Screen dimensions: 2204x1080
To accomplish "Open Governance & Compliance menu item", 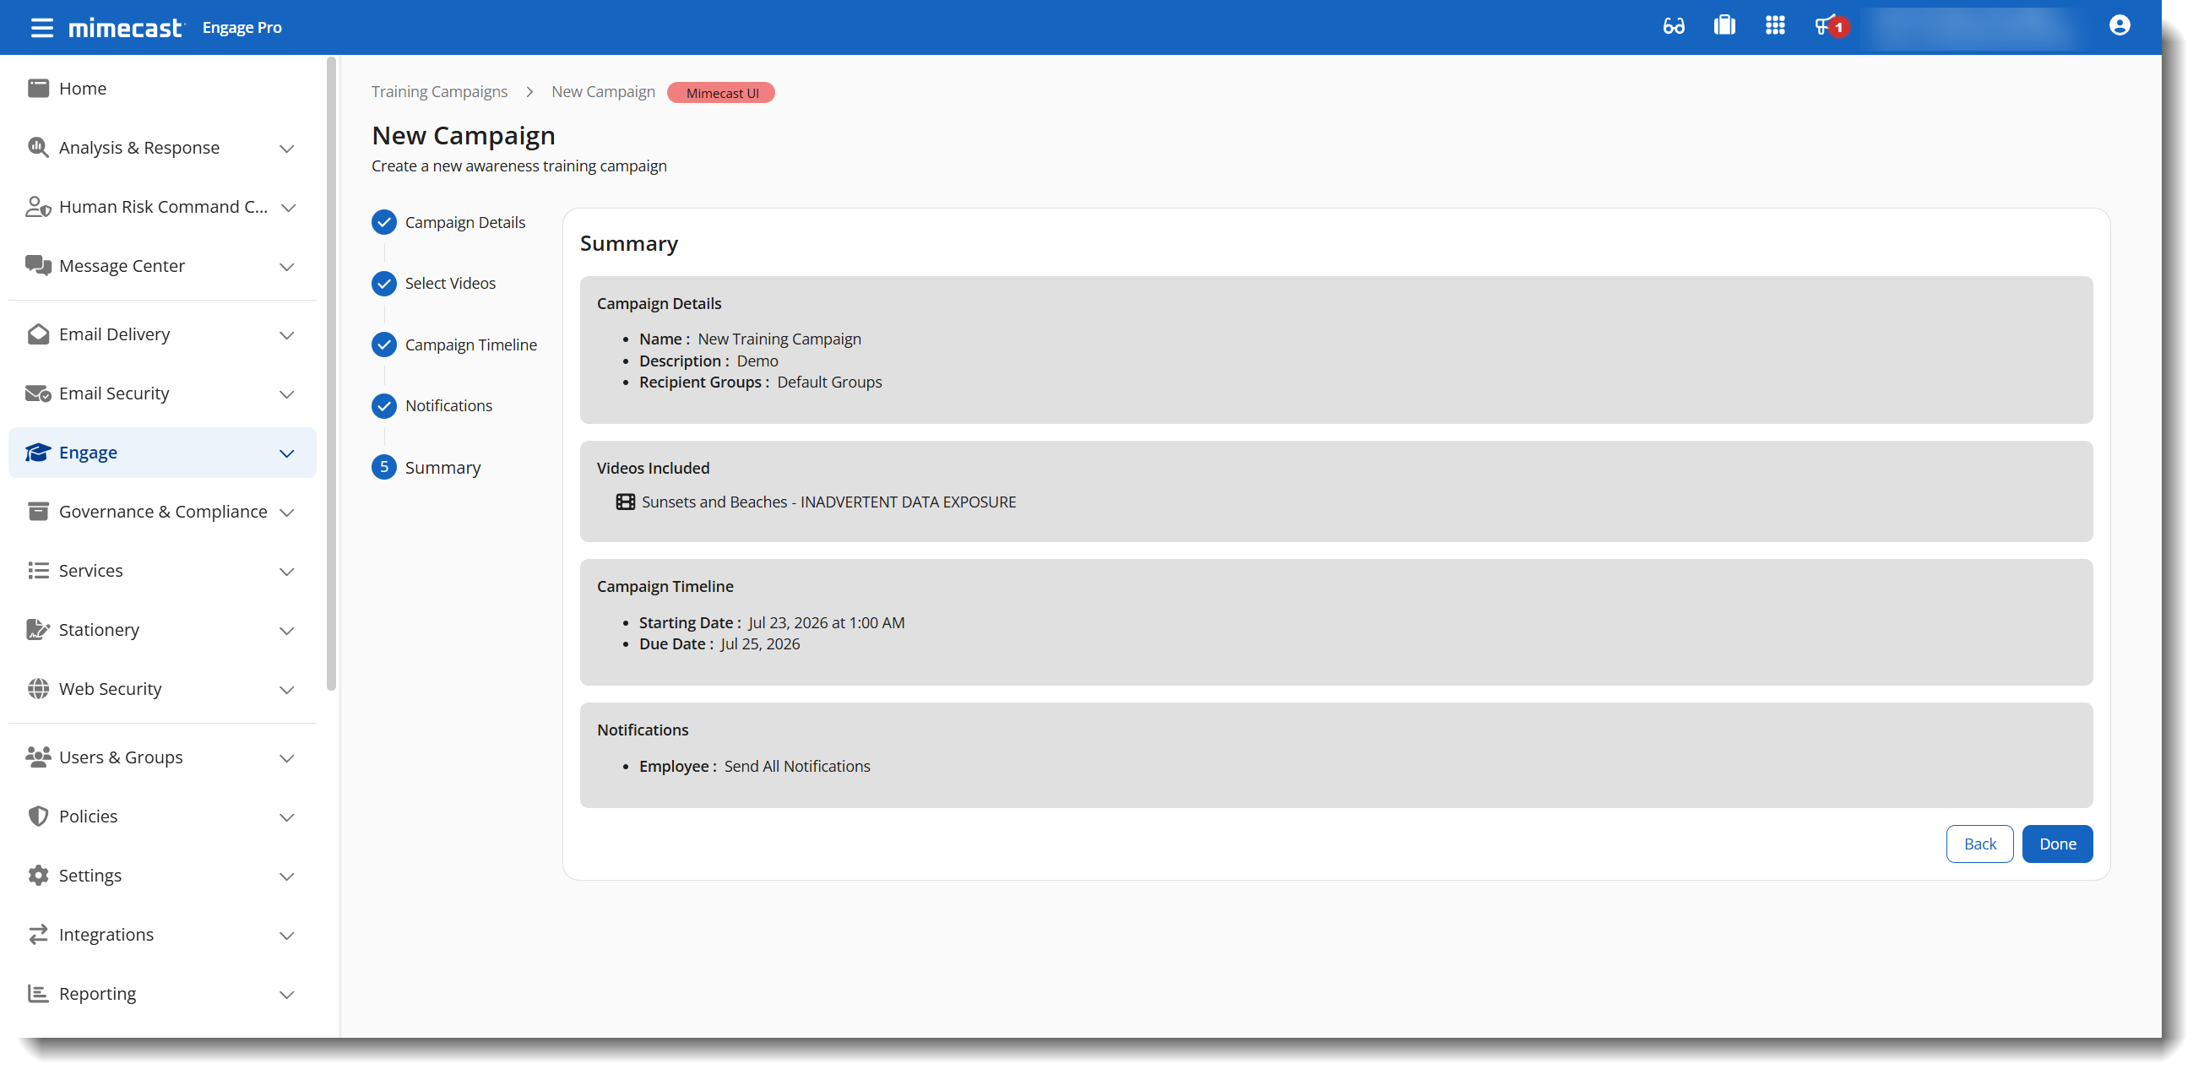I will (x=163, y=512).
